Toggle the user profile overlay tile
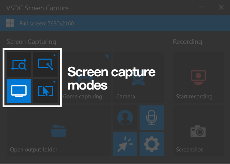Screen dimensions: 230x164 (125, 118)
